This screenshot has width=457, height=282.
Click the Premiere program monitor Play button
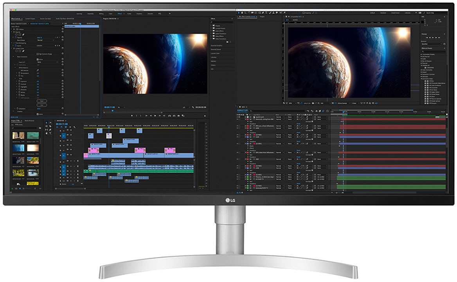coord(155,116)
